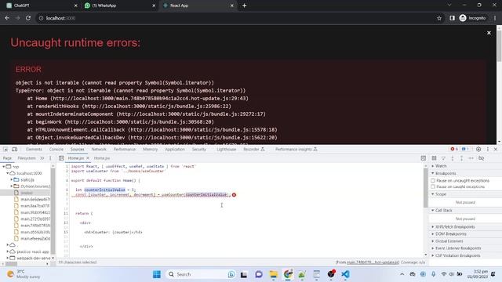
Task: Select the second Home.jsx editor tab
Action: pyautogui.click(x=102, y=158)
